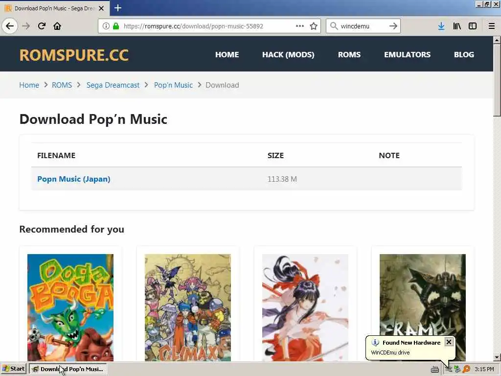Click the WinCDEmu drive balloon text
Image resolution: width=501 pixels, height=376 pixels.
390,352
